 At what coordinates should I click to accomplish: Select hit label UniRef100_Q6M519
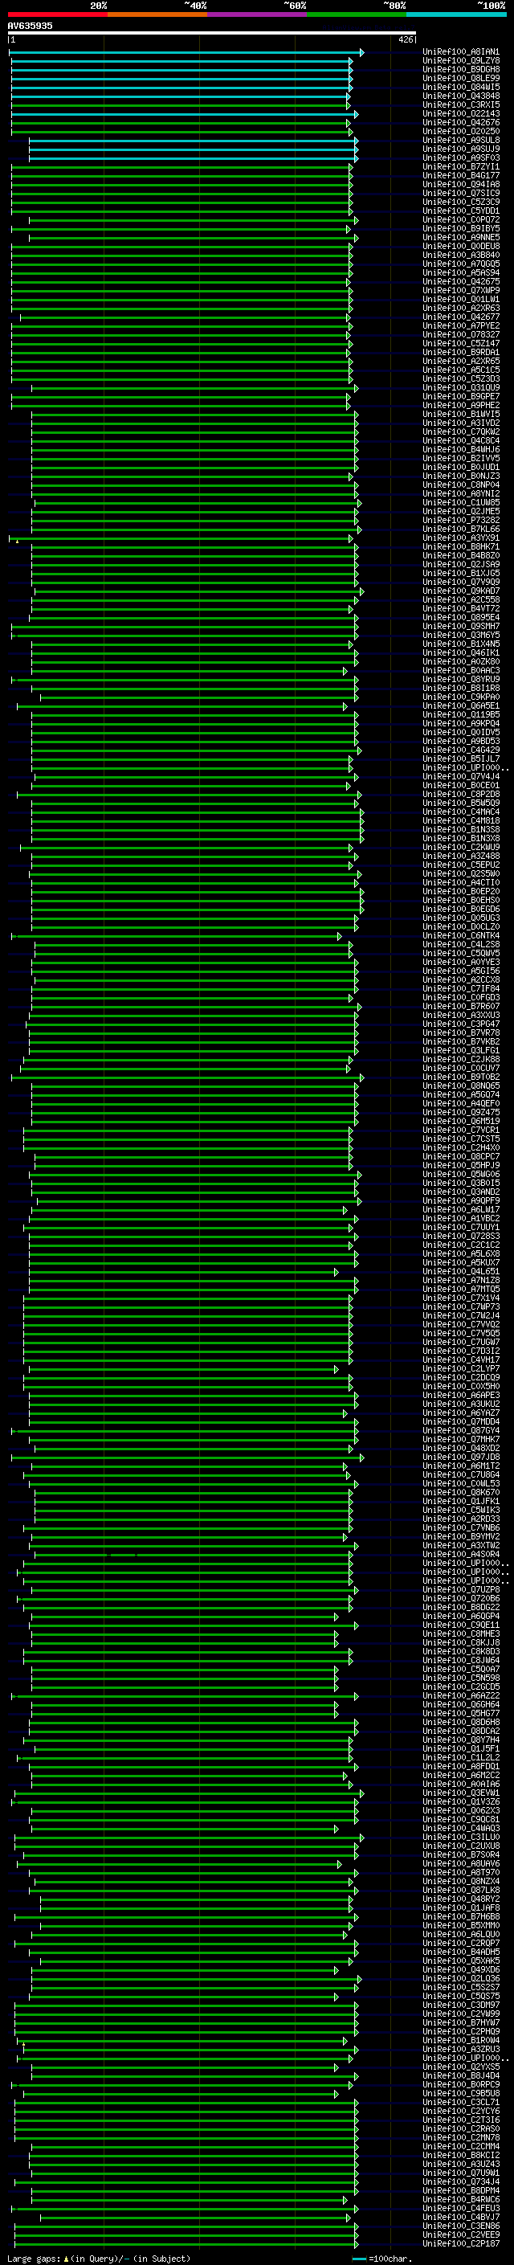point(460,1121)
